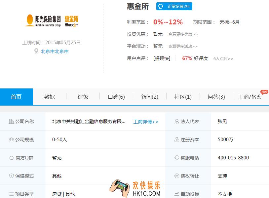Click the shield icon beside 保障模式
269x198 pixels.
(x=11, y=176)
